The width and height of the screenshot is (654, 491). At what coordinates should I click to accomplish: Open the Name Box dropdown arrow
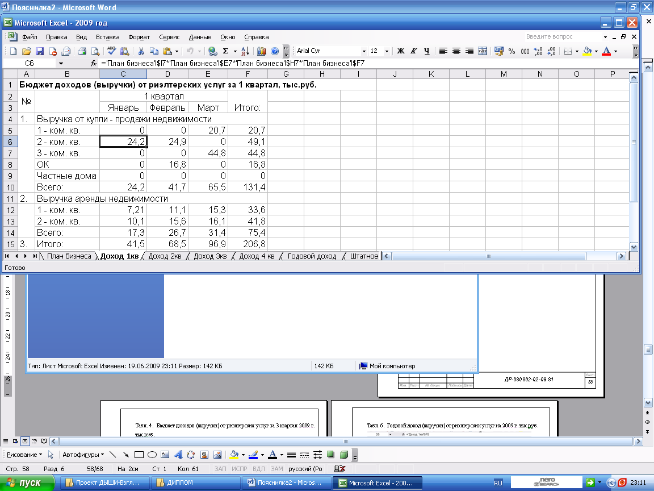[x=61, y=64]
